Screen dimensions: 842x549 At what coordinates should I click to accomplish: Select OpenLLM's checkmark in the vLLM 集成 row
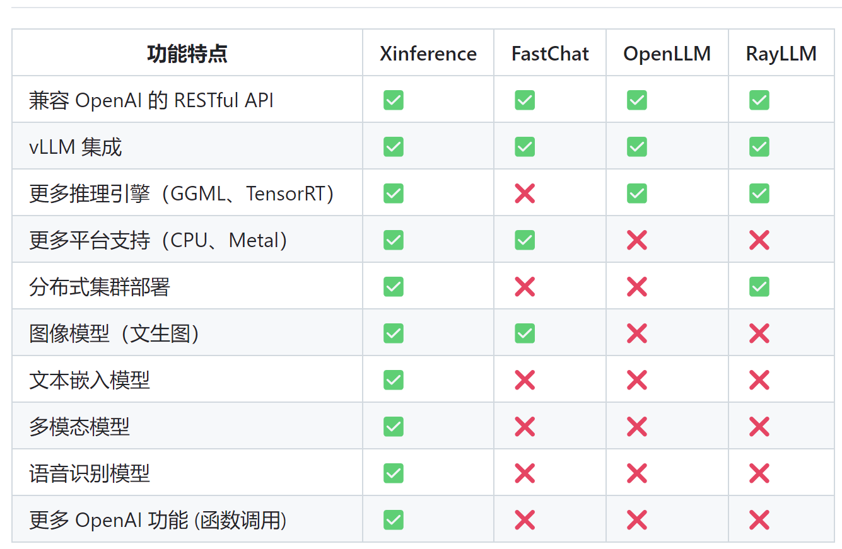coord(636,146)
